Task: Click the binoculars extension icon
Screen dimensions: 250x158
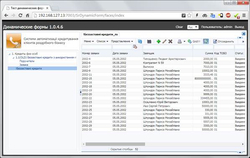Action: pyautogui.click(x=205, y=16)
